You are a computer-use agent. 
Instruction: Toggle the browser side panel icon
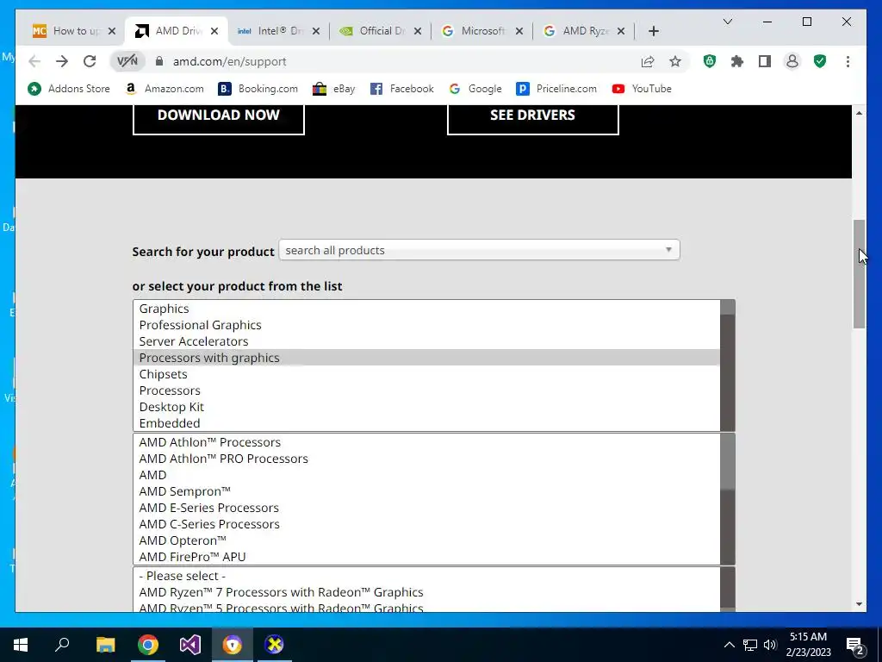click(x=765, y=61)
